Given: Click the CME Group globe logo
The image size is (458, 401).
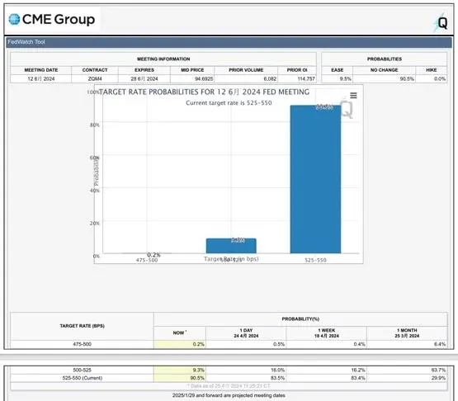Looking at the screenshot, I should pyautogui.click(x=14, y=20).
